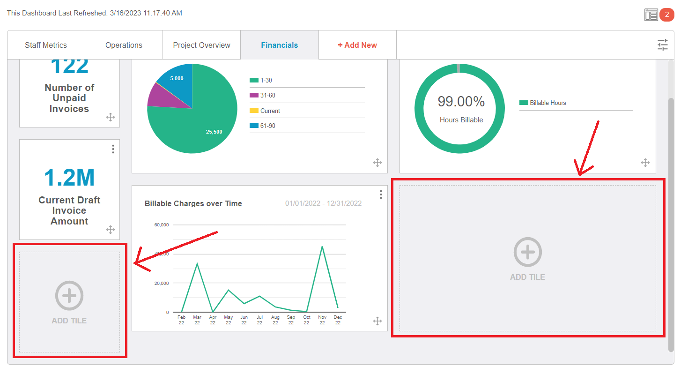Viewport: 688px width, 374px height.
Task: Click the dashboard vertical scrollbar
Action: pos(671,224)
